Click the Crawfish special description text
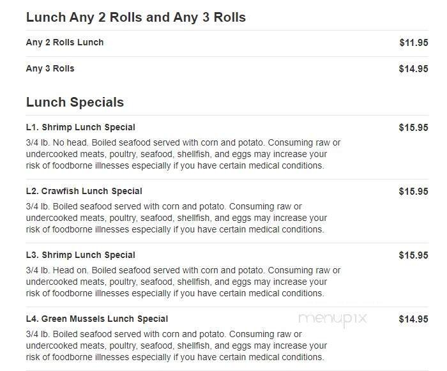 pos(183,218)
